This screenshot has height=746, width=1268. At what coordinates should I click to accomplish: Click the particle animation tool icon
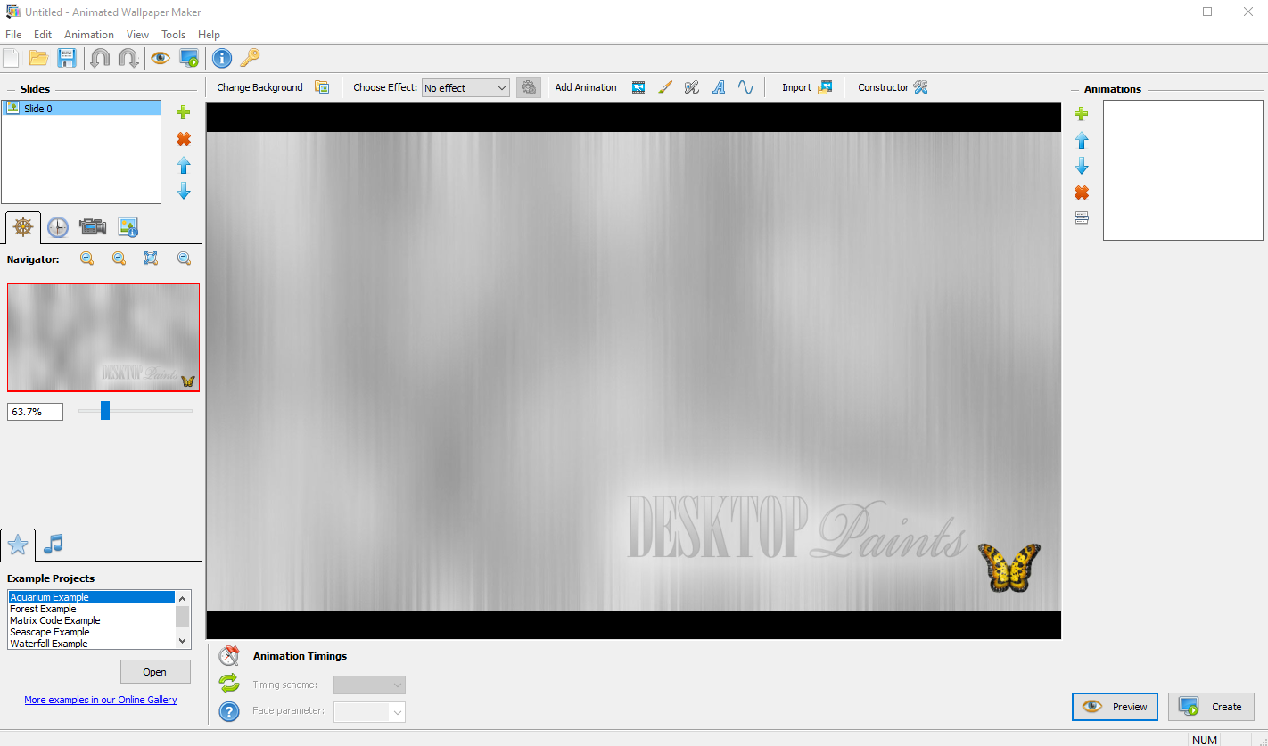click(x=691, y=87)
